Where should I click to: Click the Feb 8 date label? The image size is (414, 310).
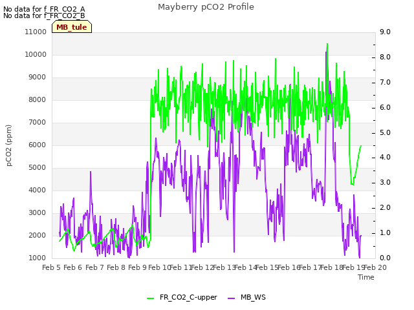(116, 267)
